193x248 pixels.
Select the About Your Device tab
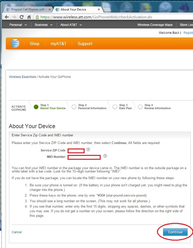coord(78,9)
